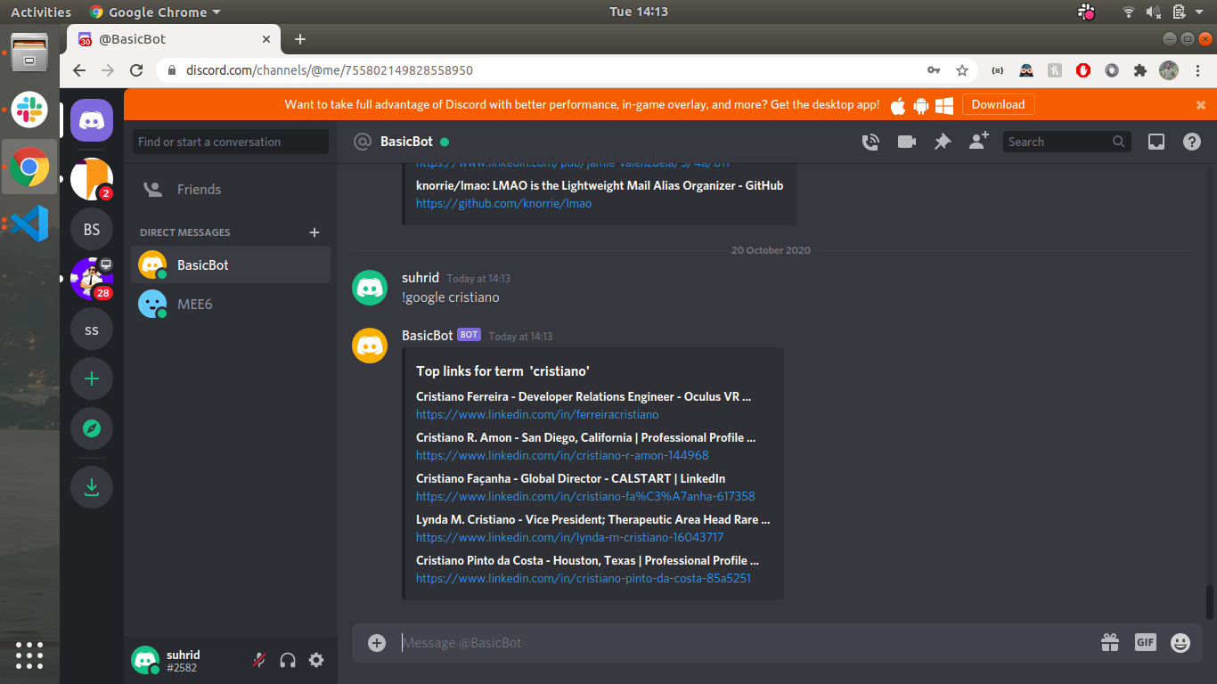Create DM with plus icon
Viewport: 1217px width, 684px height.
(314, 232)
